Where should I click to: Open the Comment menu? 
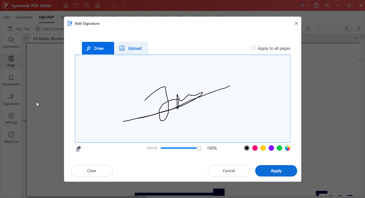point(24,17)
